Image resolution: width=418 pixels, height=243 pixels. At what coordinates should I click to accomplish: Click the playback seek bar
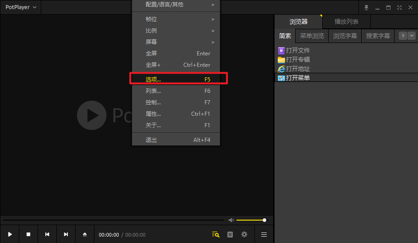[113, 220]
